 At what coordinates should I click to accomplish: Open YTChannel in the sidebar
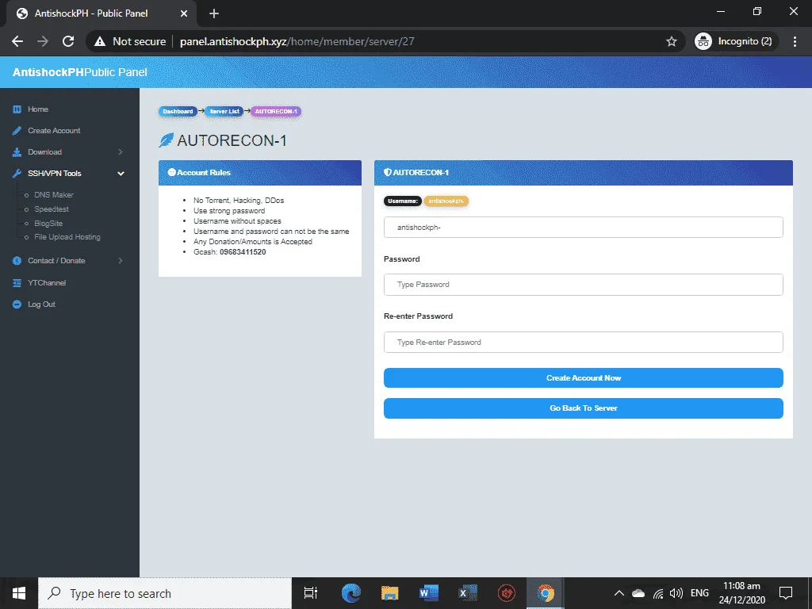[47, 283]
